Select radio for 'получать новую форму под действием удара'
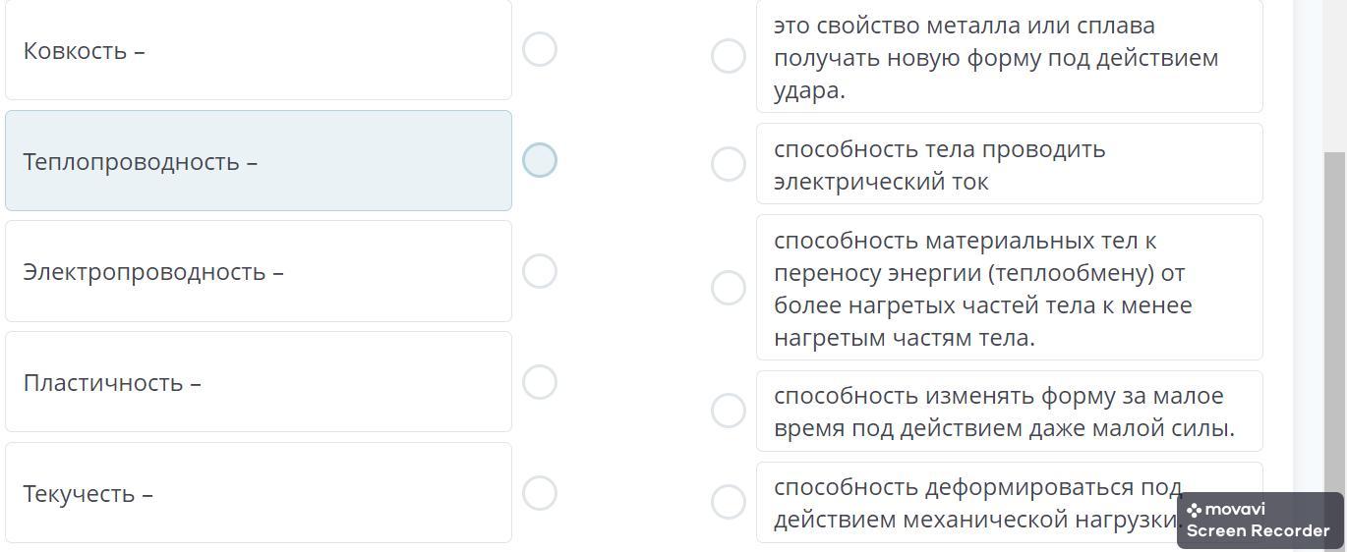This screenshot has width=1347, height=552. point(729,56)
